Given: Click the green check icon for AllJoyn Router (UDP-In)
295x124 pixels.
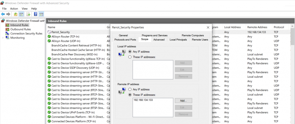Looking at the screenshot, I should click(49, 41).
